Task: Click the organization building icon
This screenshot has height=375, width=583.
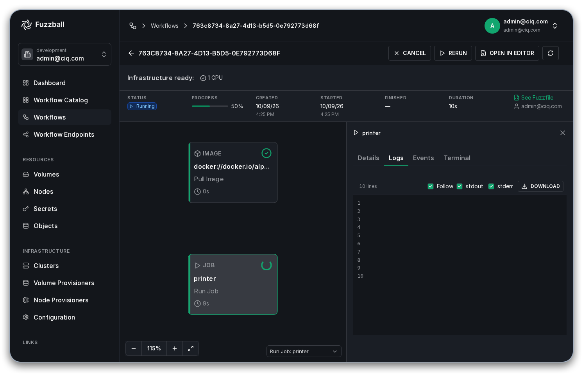Action: tap(27, 54)
